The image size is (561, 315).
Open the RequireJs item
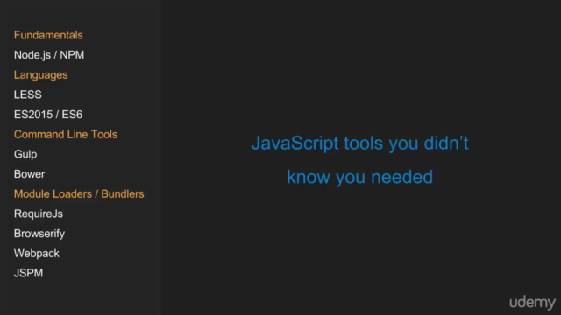[x=39, y=213]
